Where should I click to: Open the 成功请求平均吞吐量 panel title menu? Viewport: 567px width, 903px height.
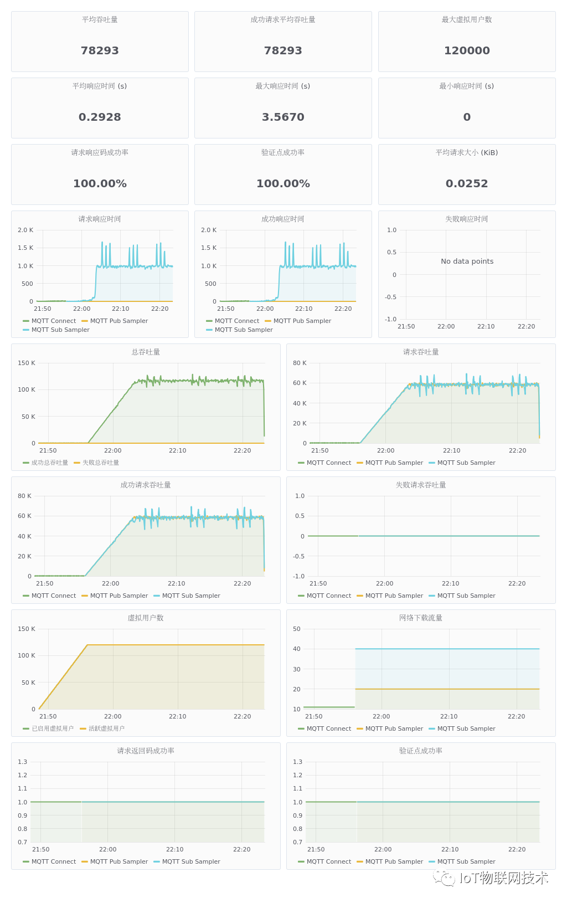tap(283, 20)
